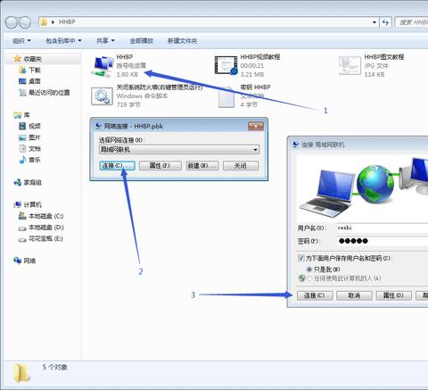Select the HHBP video tutorial file icon
428x390 pixels.
pos(226,65)
